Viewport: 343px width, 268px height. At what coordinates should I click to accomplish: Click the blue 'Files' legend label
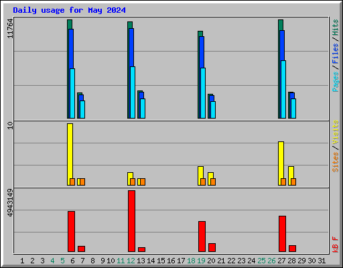tap(336, 53)
